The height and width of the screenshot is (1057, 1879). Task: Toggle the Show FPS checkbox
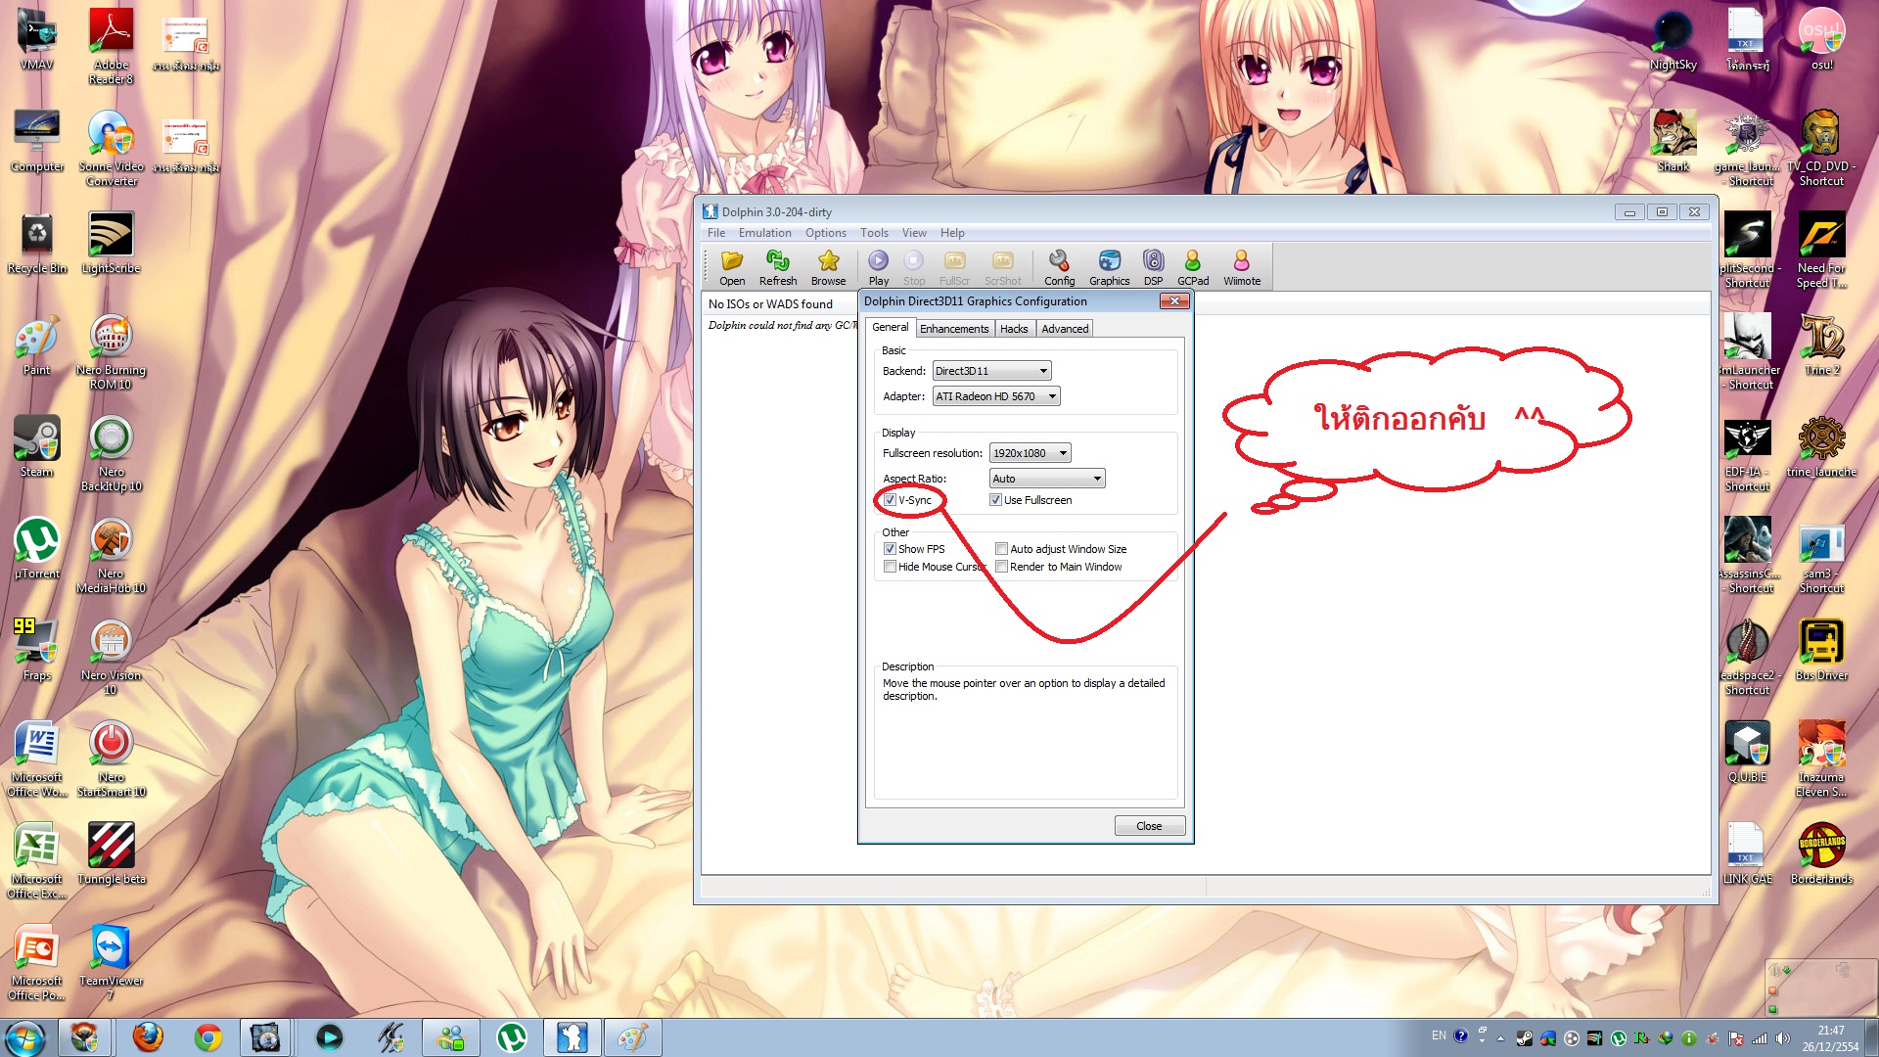(x=890, y=549)
